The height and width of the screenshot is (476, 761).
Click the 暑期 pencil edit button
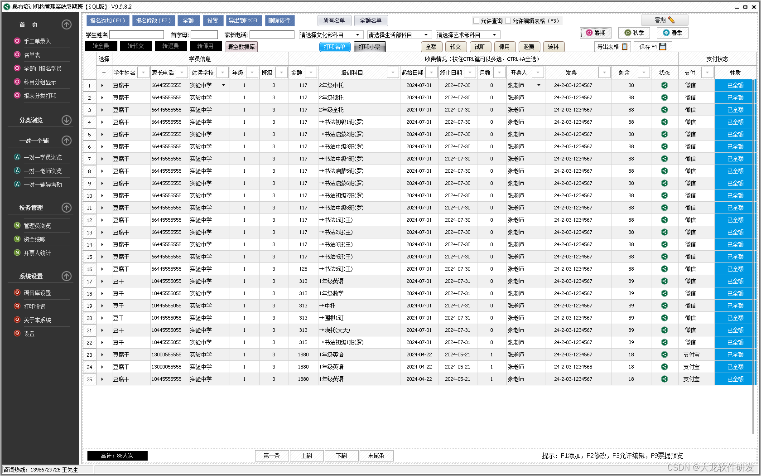tap(665, 20)
